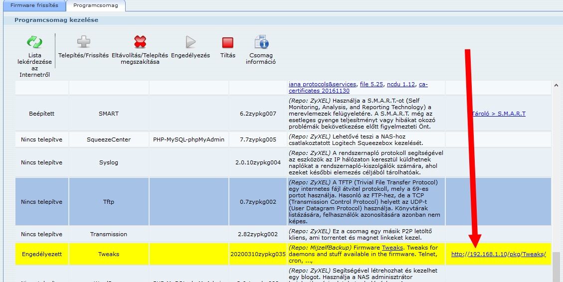The width and height of the screenshot is (563, 282).
Task: Click the ca-certificates 20161130 link
Action: (x=358, y=88)
